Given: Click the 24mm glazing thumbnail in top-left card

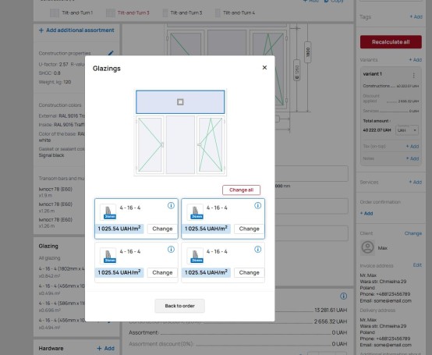Looking at the screenshot, I should [108, 212].
